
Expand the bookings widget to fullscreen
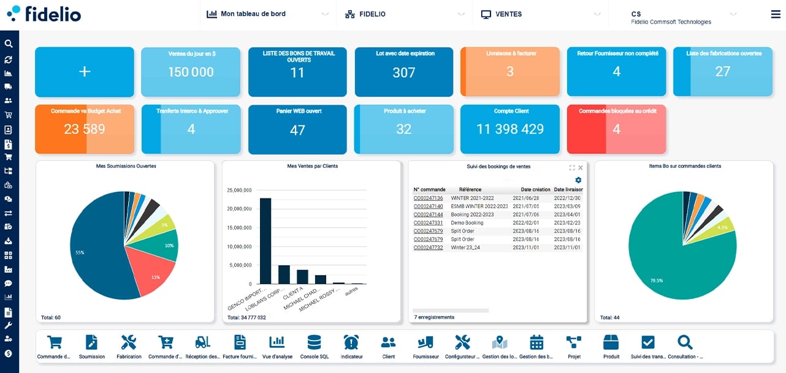tap(572, 167)
